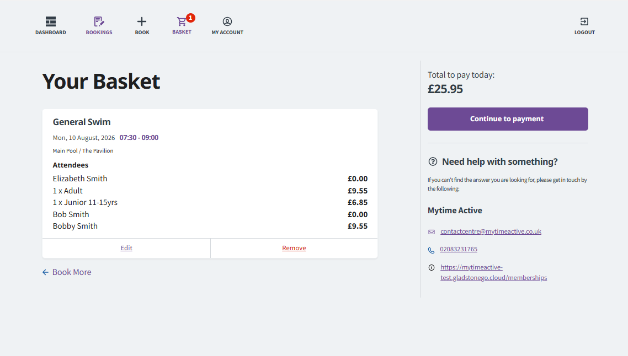Click the Logout exit icon

(x=584, y=21)
